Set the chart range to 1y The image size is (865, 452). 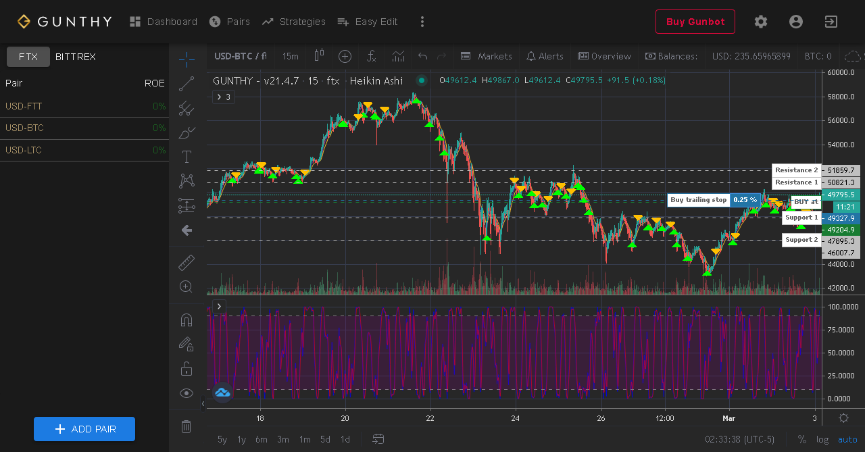click(x=241, y=439)
